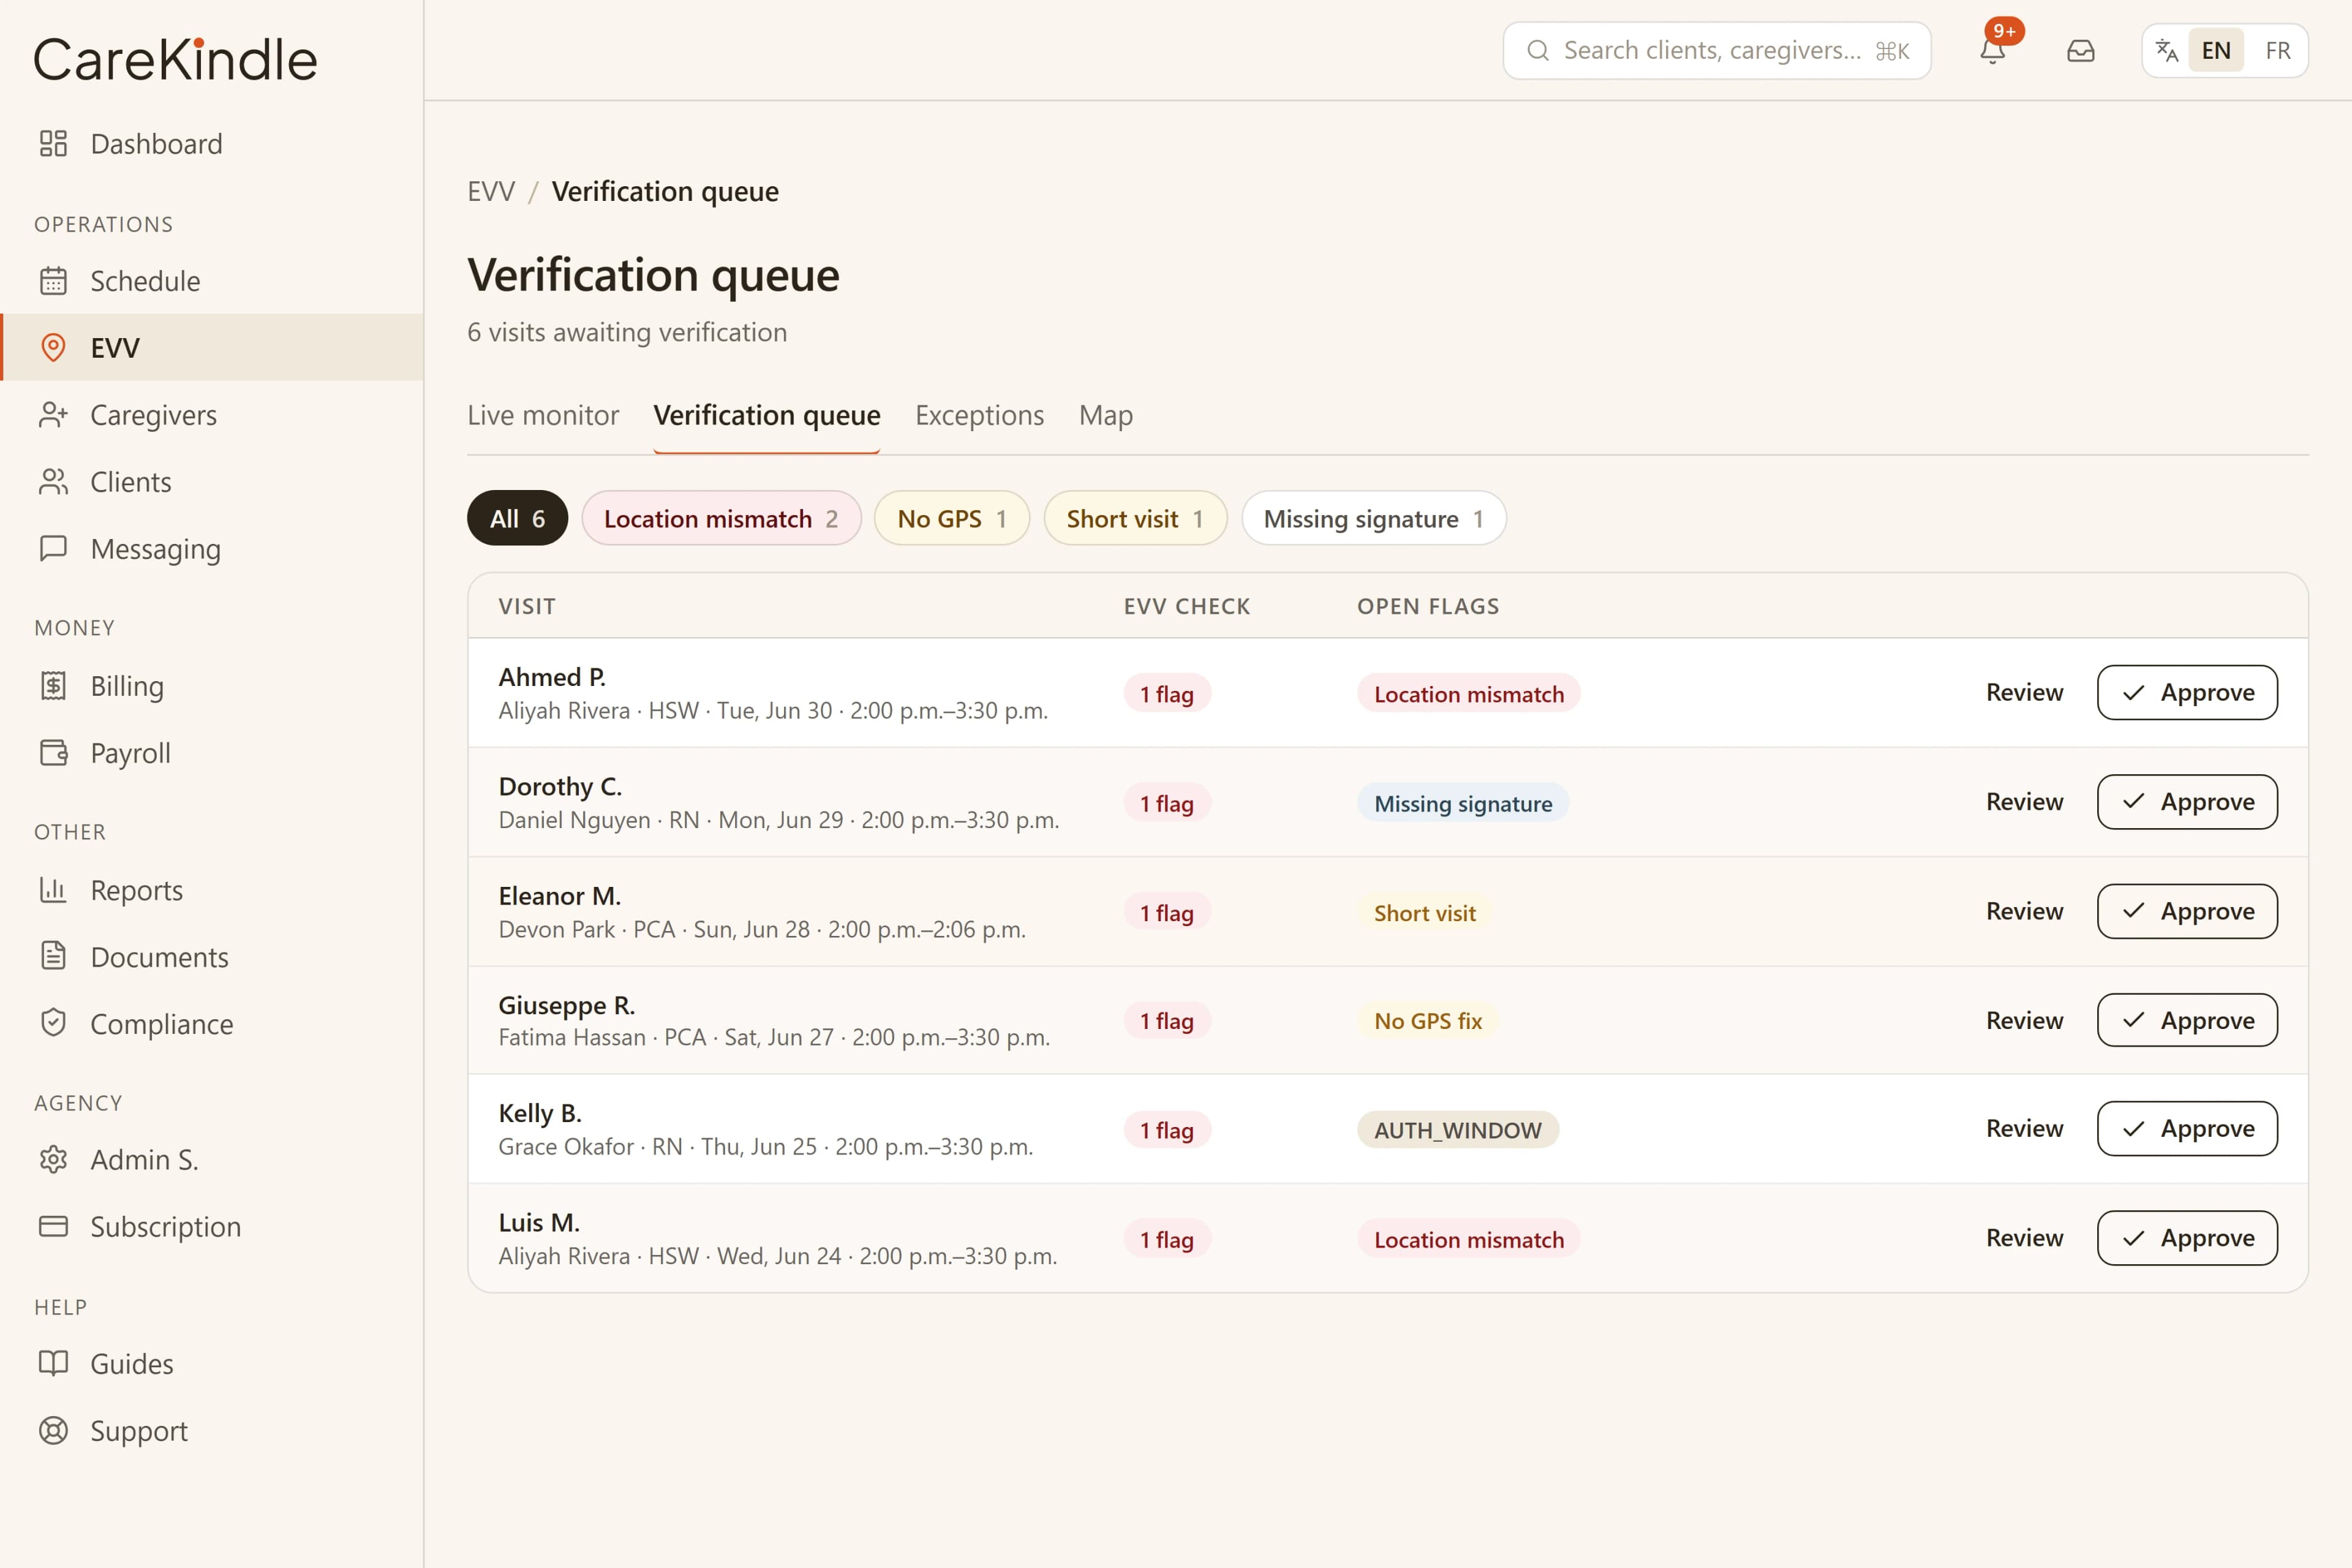
Task: Switch to the Live monitor tab
Action: [x=543, y=415]
